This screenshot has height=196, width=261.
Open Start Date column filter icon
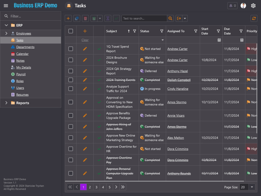coord(218,31)
